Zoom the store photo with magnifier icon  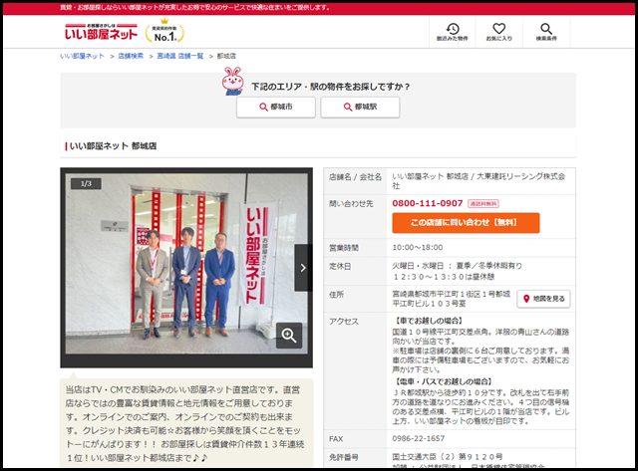[289, 336]
